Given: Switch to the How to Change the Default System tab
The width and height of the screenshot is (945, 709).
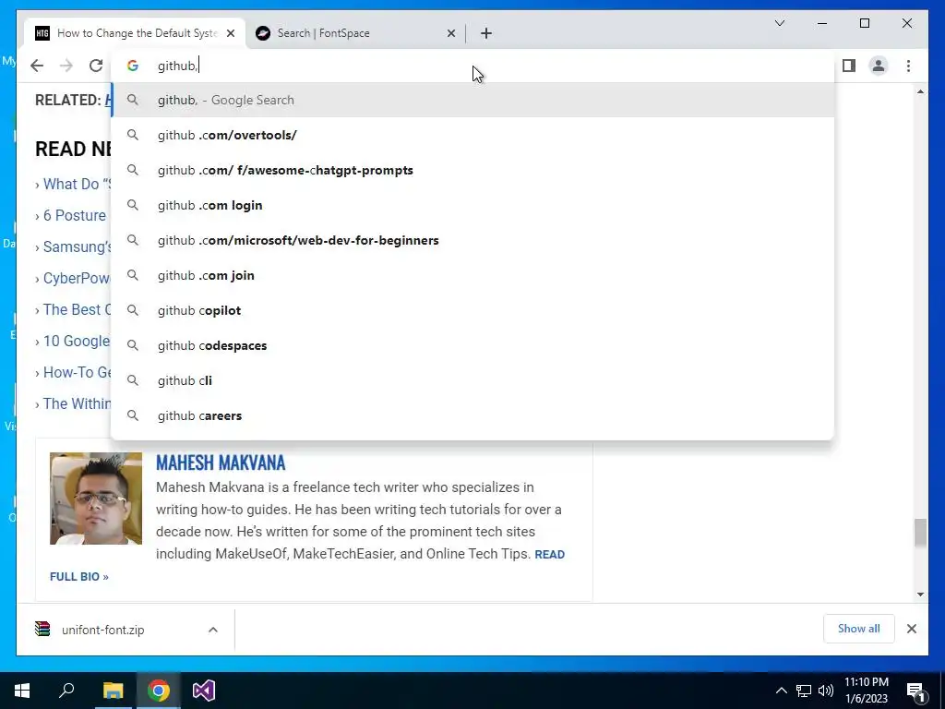Looking at the screenshot, I should pos(135,33).
